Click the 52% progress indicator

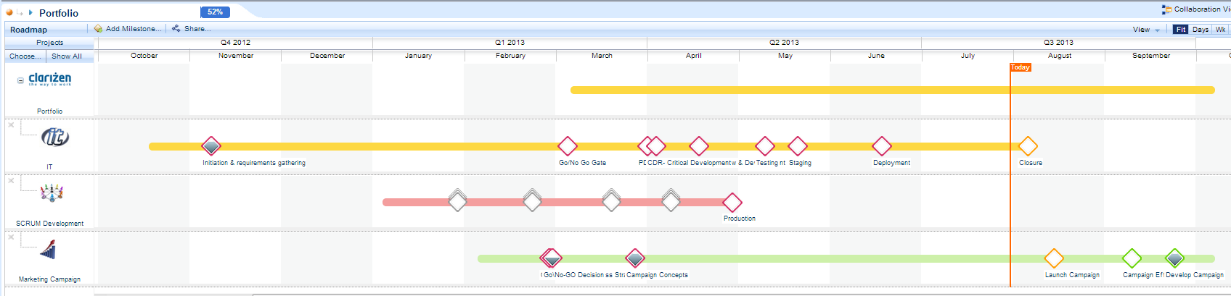pyautogui.click(x=215, y=12)
